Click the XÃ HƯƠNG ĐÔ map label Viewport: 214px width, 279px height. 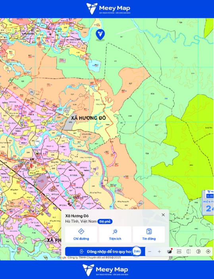point(89,118)
